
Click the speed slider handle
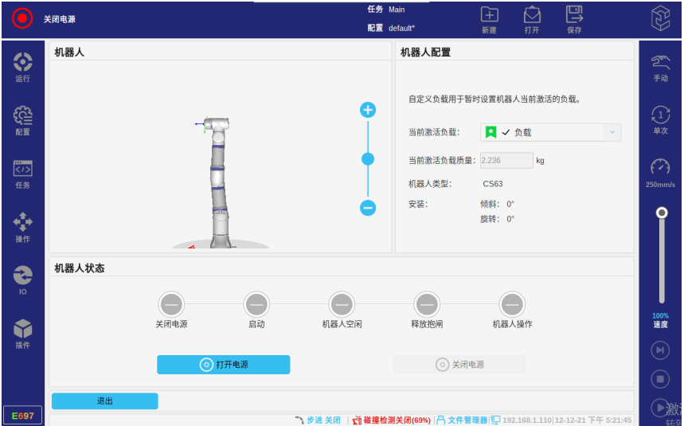coord(661,213)
